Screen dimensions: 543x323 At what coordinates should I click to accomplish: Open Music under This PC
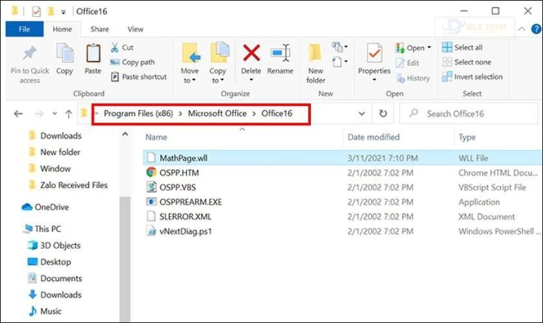(45, 311)
